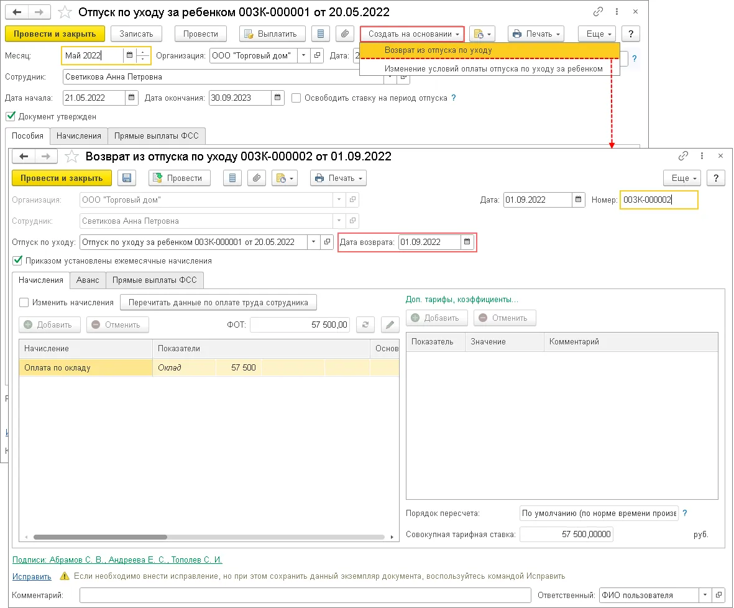
Task: Open the Подписи signatures link
Action: (x=117, y=560)
